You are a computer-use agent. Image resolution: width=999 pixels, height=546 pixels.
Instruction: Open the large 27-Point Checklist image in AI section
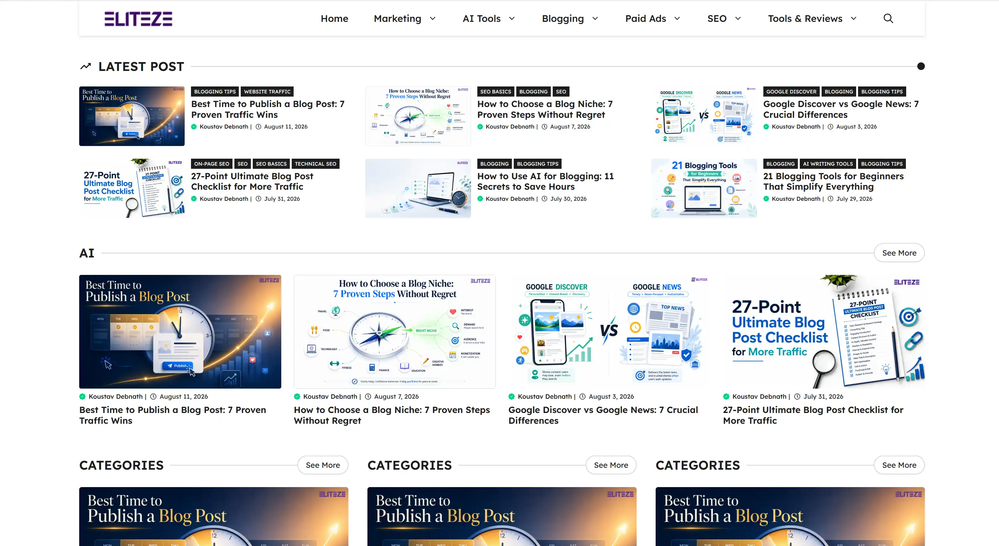(x=824, y=332)
